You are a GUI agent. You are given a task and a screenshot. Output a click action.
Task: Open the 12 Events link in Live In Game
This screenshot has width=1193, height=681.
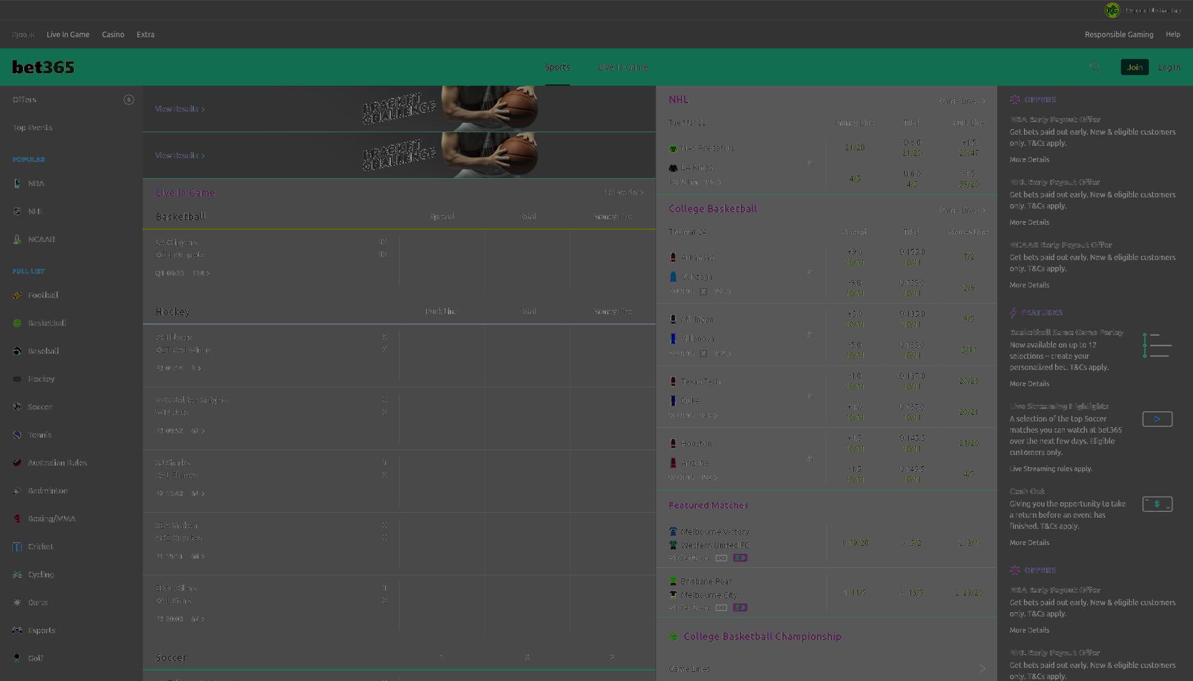tap(623, 192)
